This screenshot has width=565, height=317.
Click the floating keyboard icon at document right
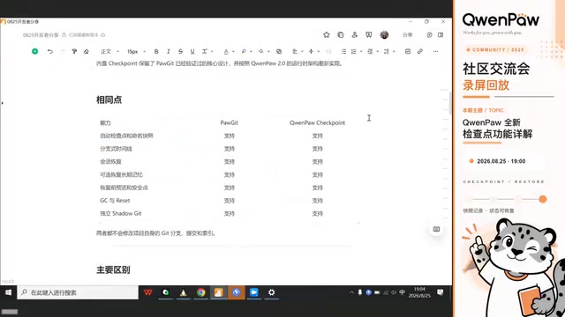click(x=436, y=229)
